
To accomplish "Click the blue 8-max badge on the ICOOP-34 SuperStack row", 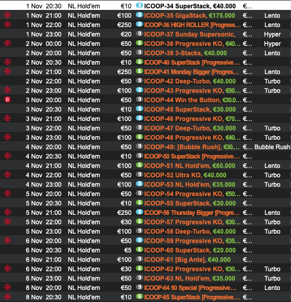I will point(139,5).
